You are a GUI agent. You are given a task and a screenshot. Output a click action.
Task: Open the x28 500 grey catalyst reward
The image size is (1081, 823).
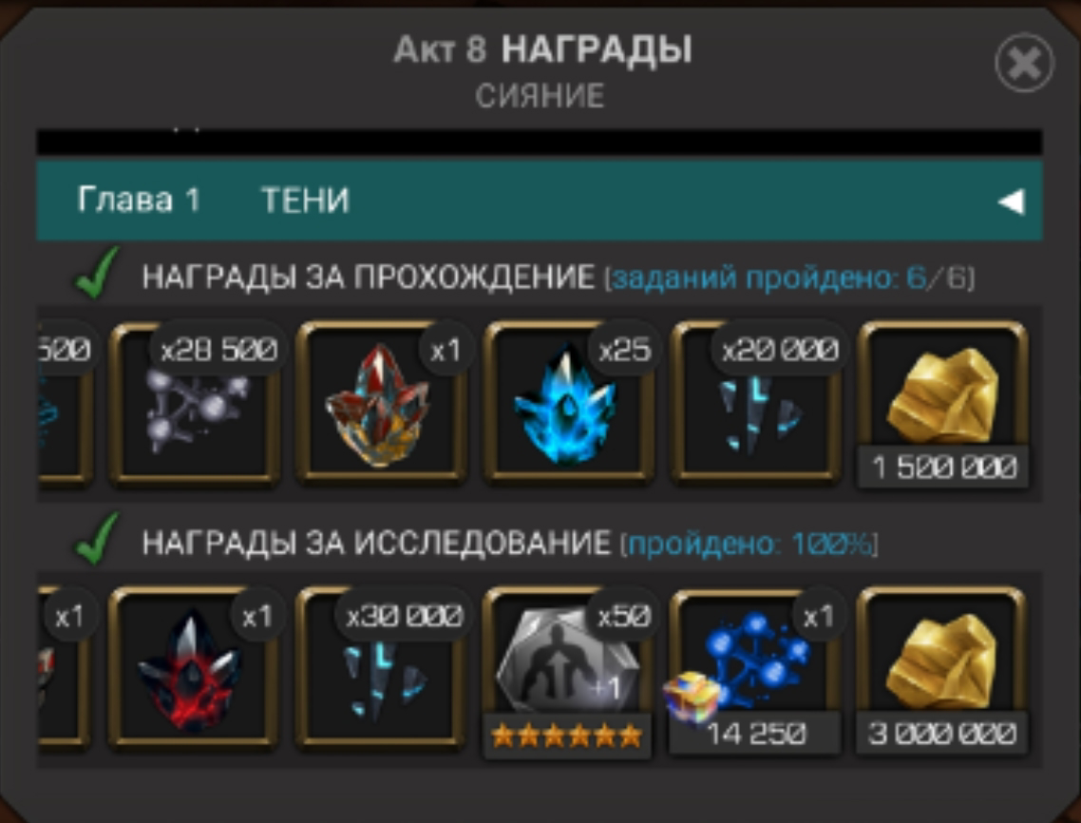coord(195,404)
